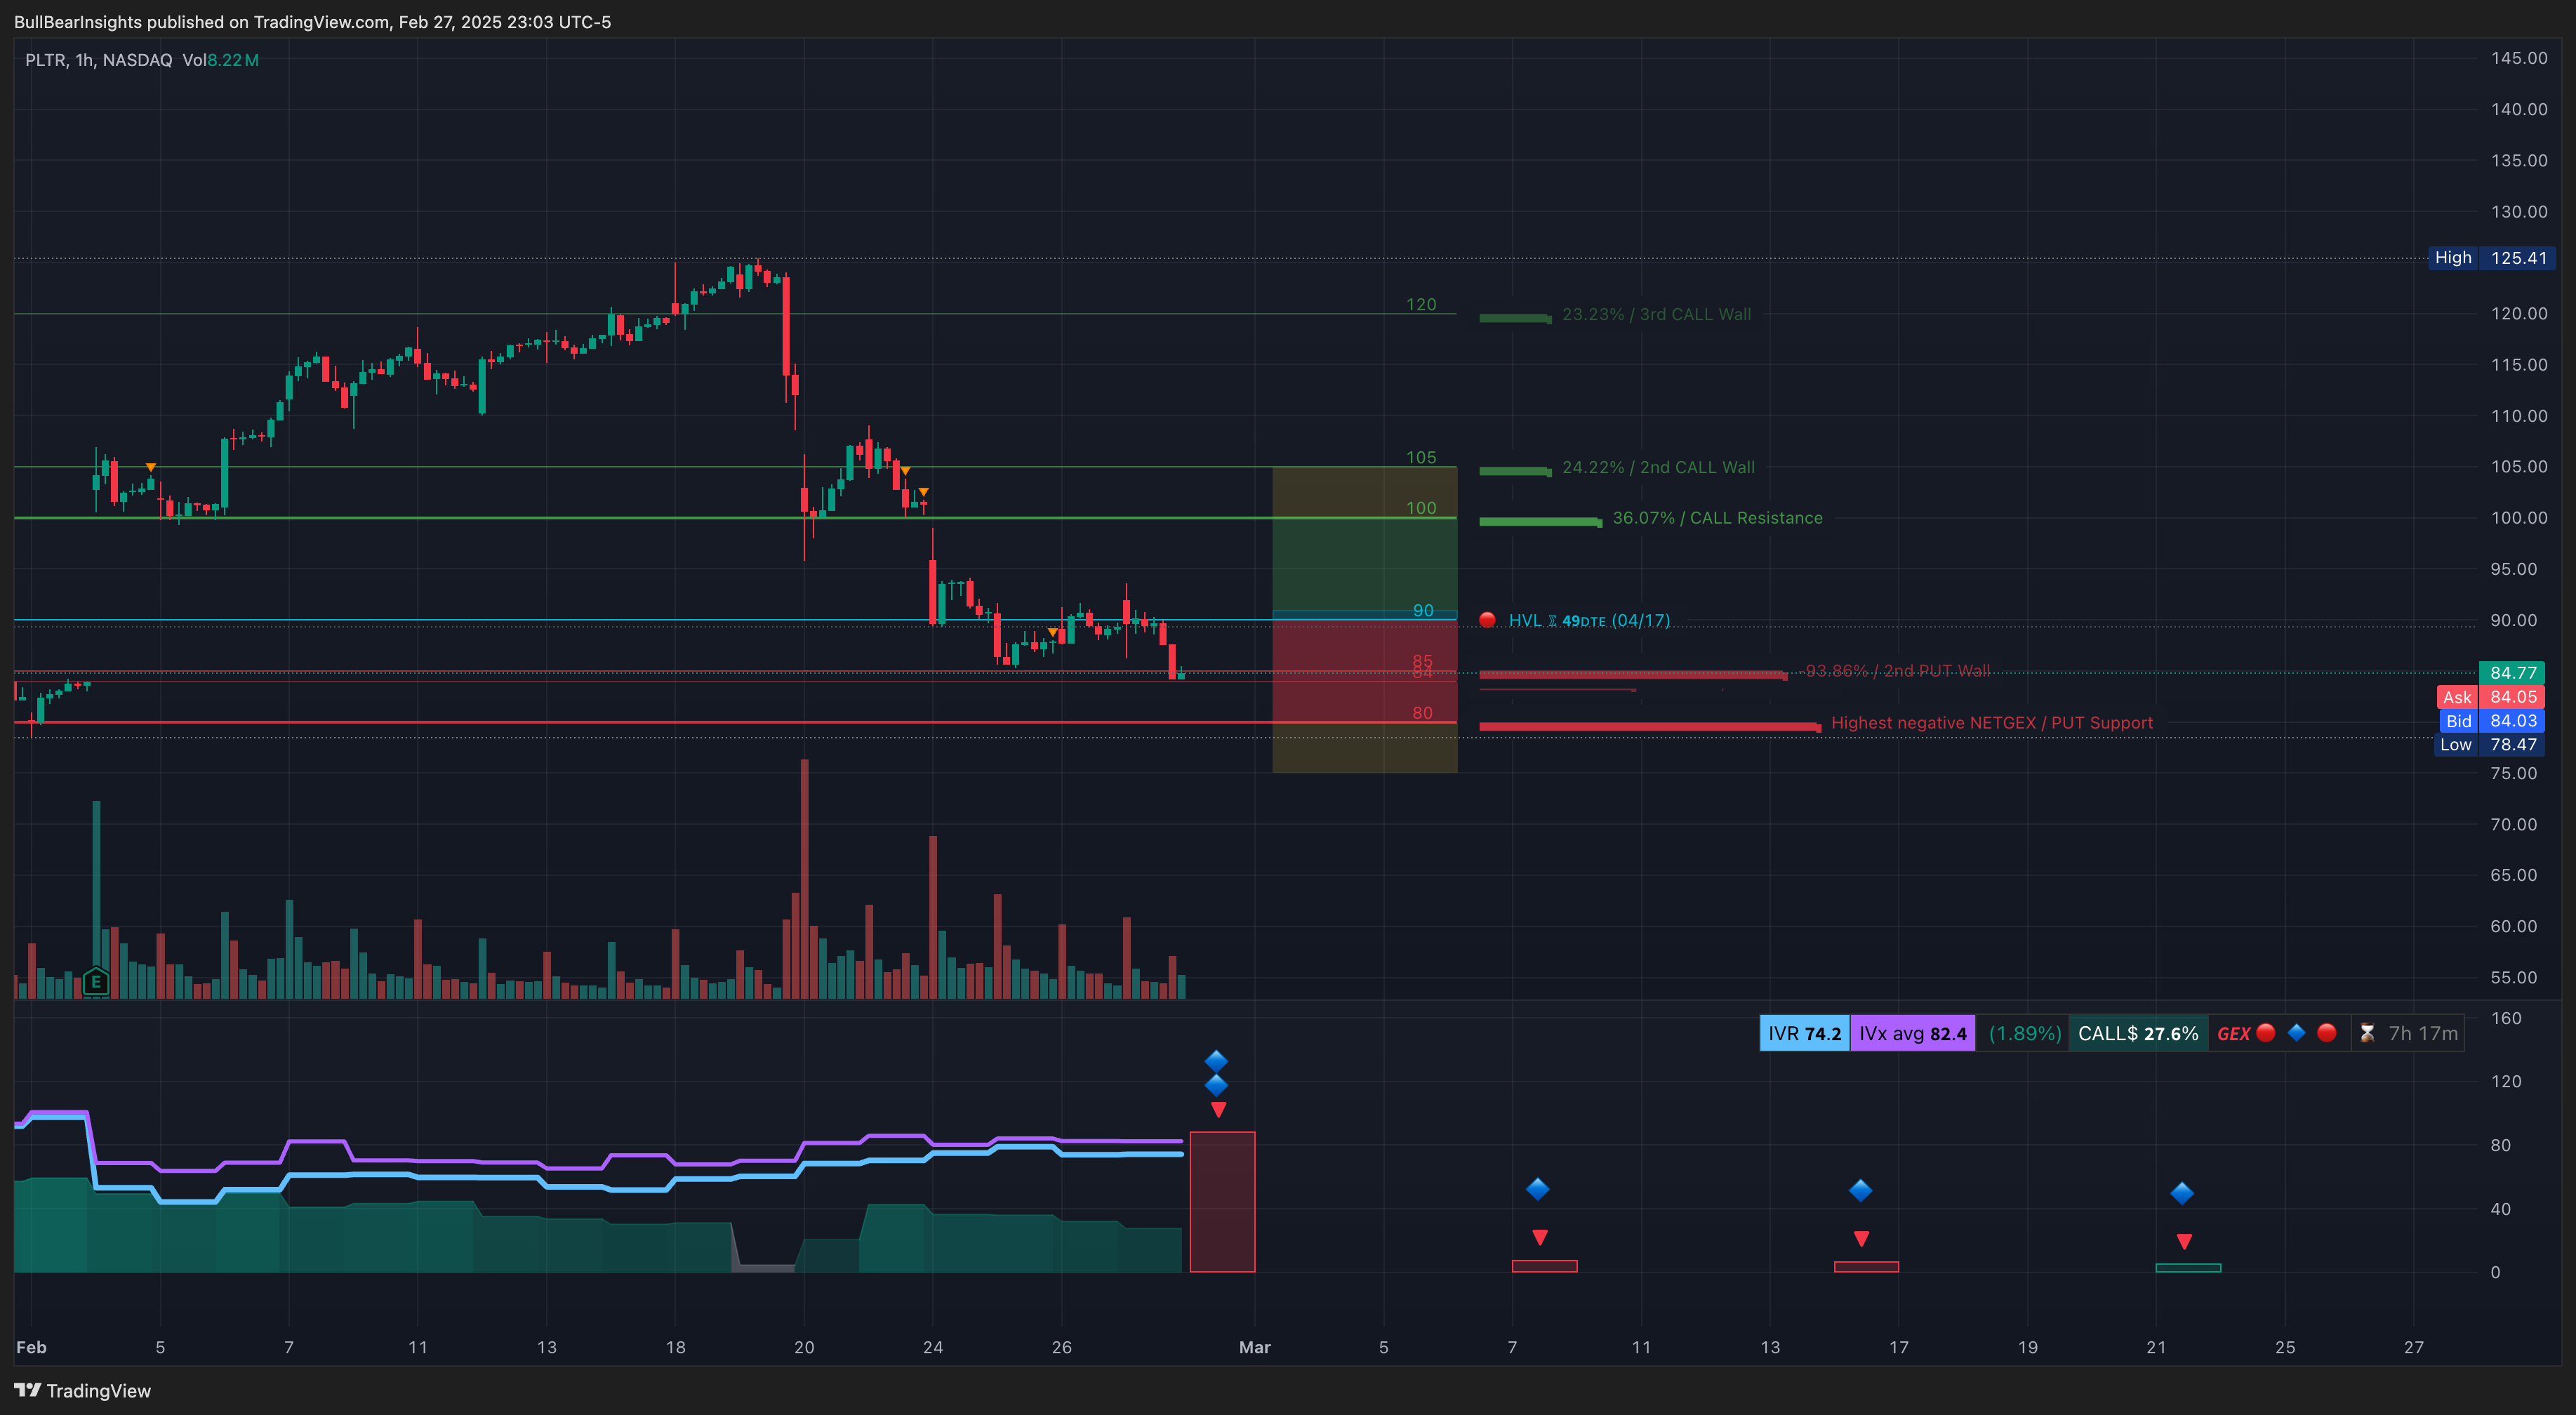Click the 145.00 price axis tick

[x=2519, y=58]
